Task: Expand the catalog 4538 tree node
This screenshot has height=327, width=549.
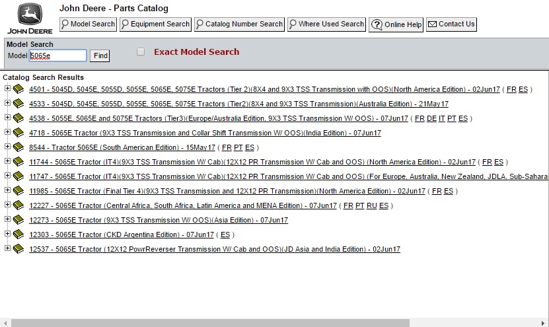Action: click(x=7, y=118)
